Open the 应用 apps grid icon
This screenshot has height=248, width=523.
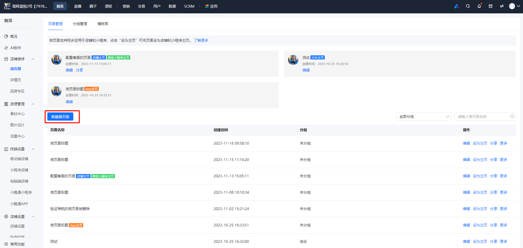(x=207, y=6)
